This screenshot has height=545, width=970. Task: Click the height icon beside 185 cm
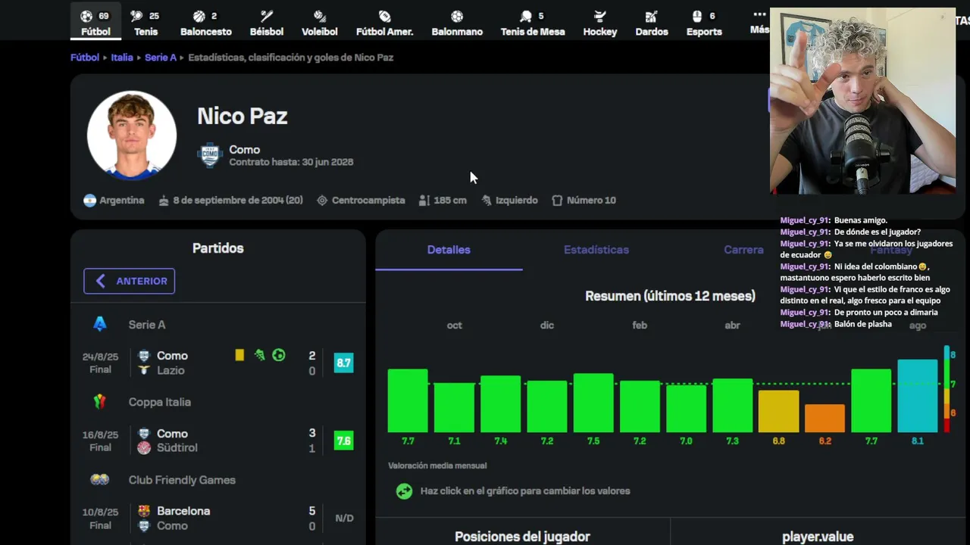[424, 201]
